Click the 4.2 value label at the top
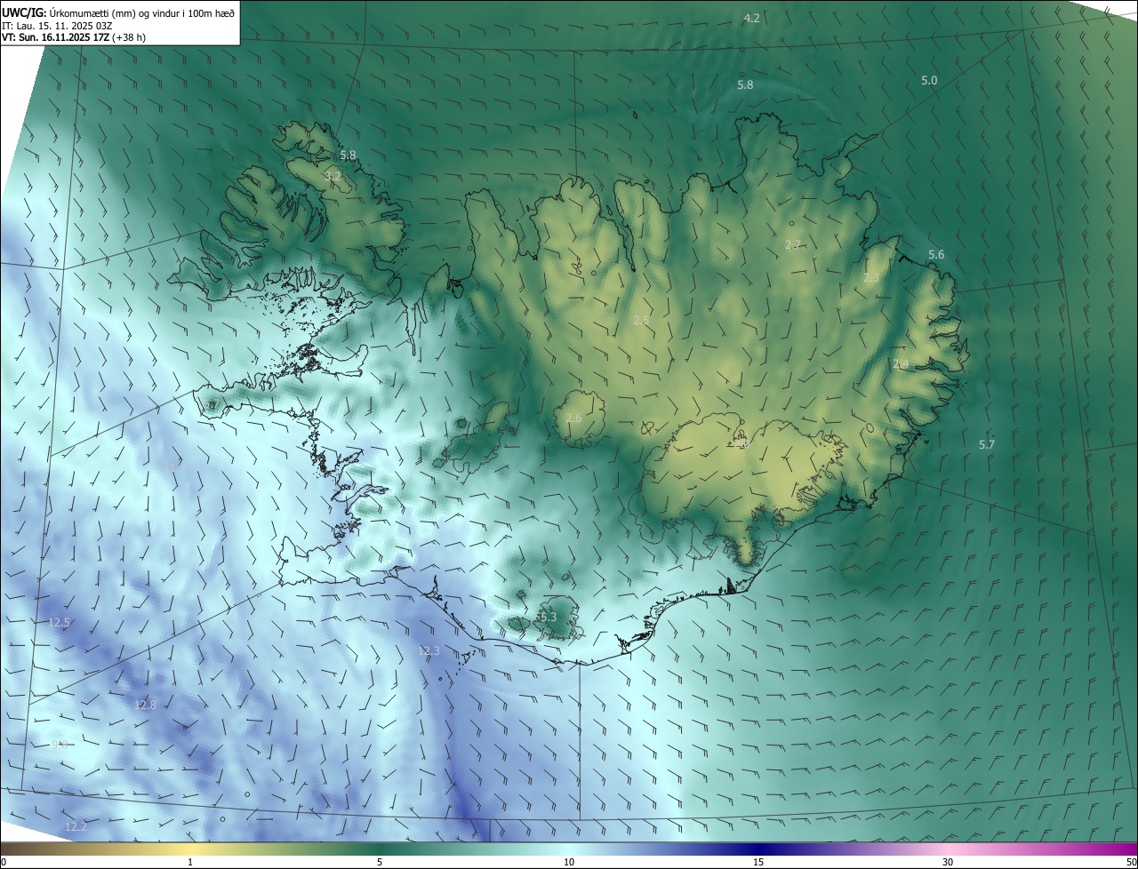1138x869 pixels. point(751,19)
